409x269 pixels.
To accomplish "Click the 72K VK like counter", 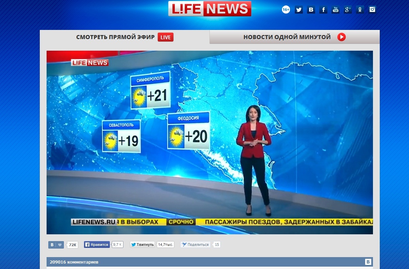I will 72,245.
